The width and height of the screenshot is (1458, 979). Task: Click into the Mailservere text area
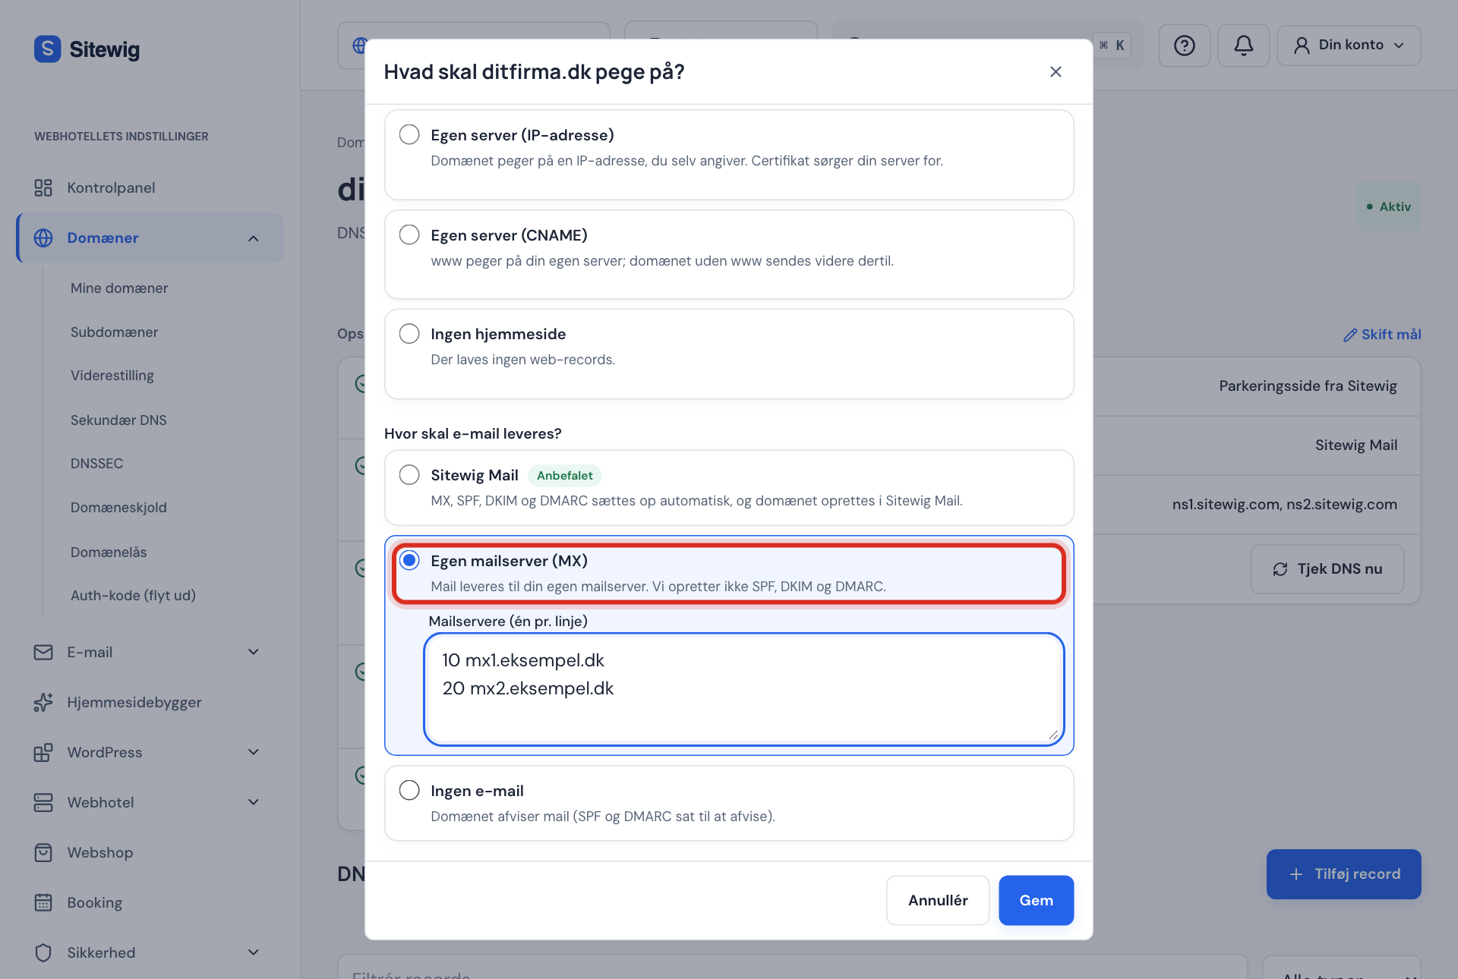coord(743,689)
